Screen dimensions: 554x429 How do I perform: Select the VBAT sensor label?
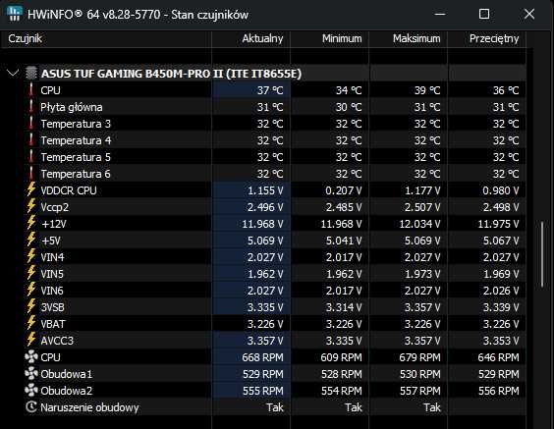(x=53, y=324)
